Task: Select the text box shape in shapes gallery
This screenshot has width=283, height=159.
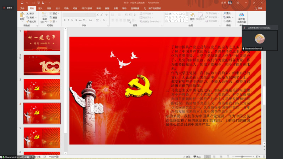Action: (166, 14)
